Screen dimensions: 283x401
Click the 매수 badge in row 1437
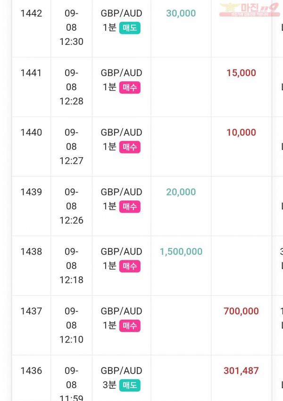[x=130, y=326]
